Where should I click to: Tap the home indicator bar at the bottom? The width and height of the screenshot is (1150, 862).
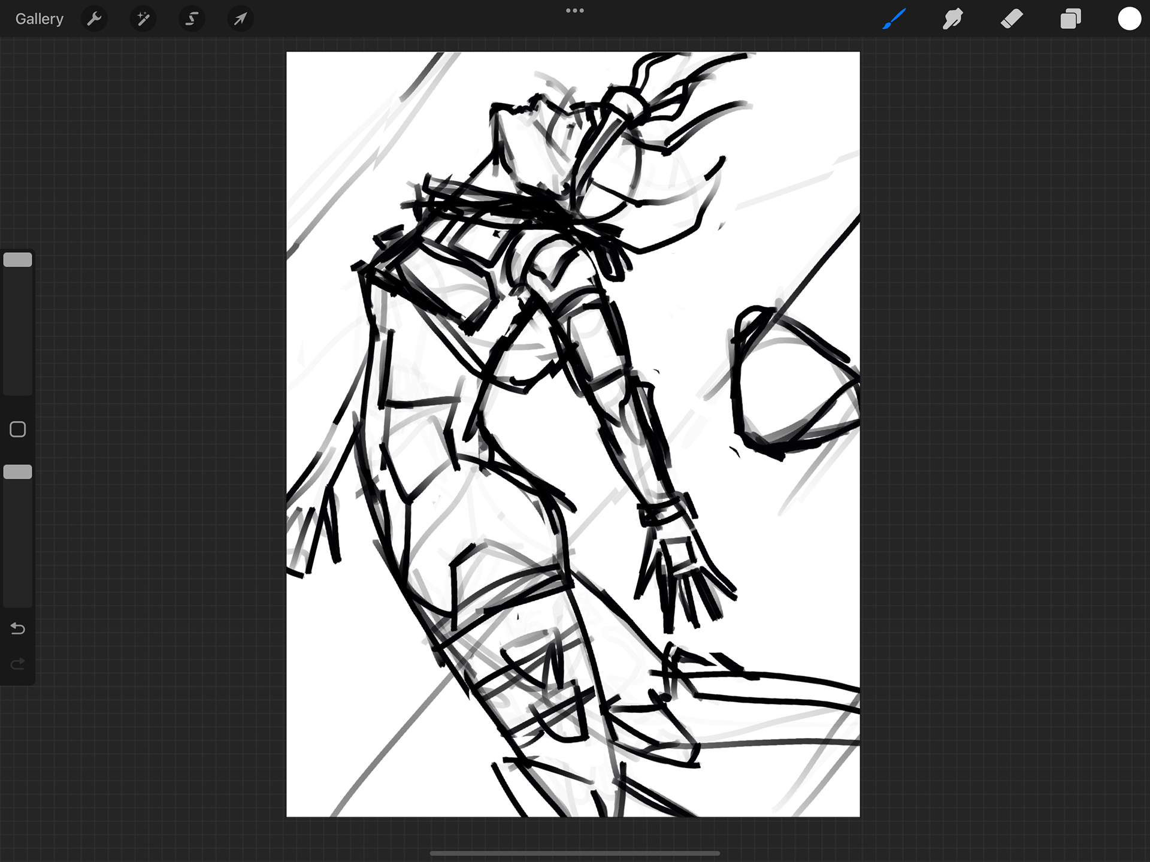[x=574, y=853]
